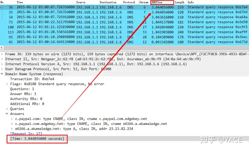Viewport: 249px width, 150px height.
Task: Click DNSTime value 0.093345000
Action: point(163,42)
